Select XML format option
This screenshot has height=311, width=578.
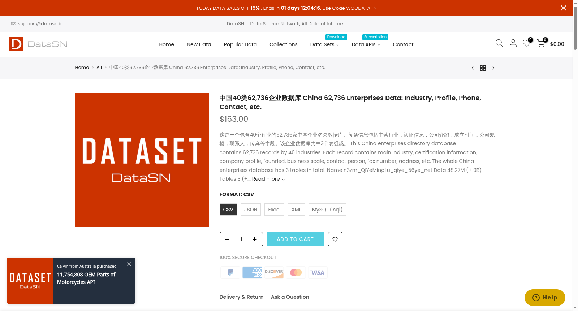[x=296, y=210]
